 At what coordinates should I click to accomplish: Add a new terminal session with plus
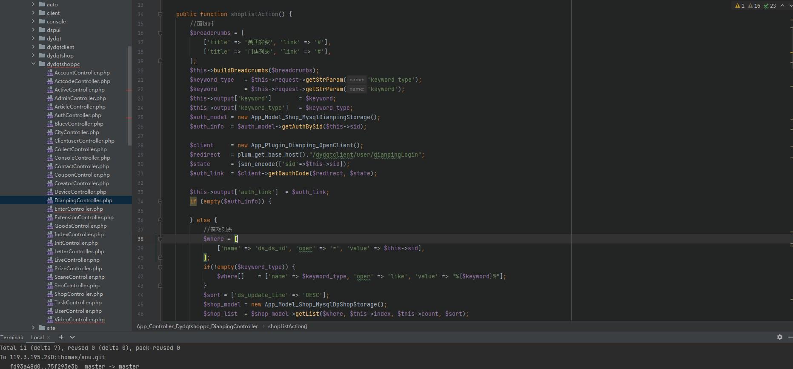(x=61, y=337)
